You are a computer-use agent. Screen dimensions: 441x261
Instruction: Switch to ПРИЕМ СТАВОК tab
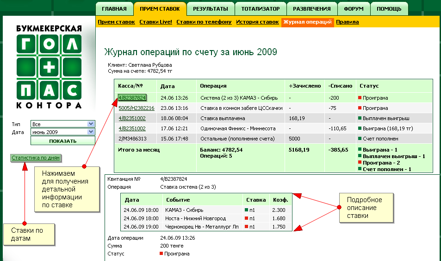click(x=160, y=9)
